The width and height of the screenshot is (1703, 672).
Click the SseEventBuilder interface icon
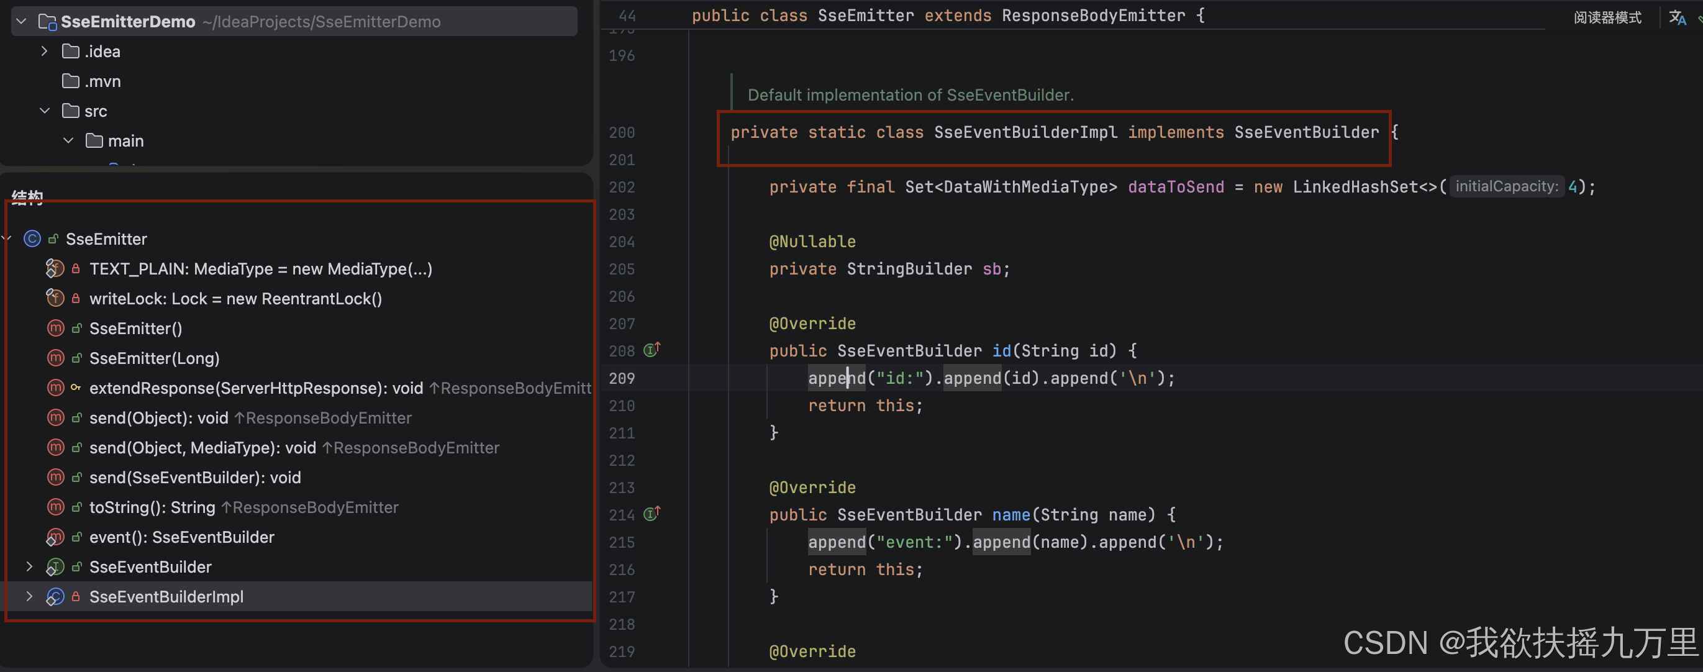pos(55,567)
